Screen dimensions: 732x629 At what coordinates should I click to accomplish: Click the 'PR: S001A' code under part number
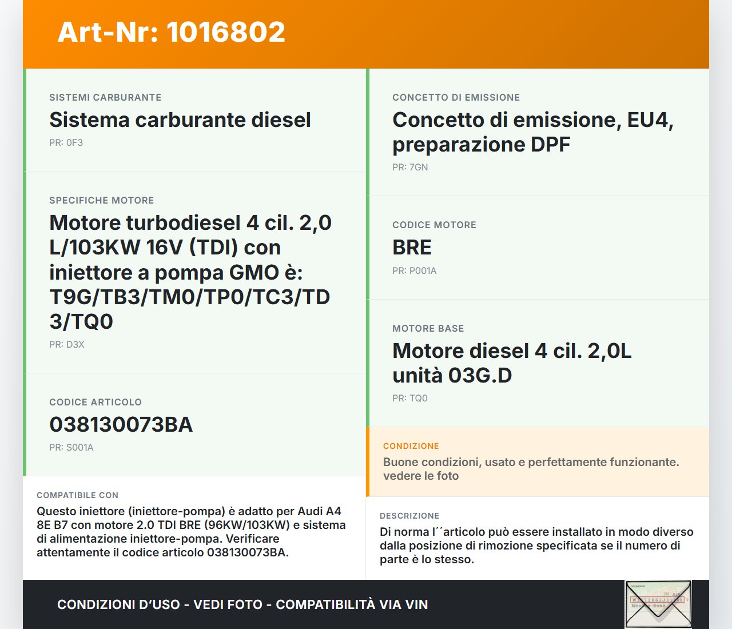pyautogui.click(x=71, y=448)
